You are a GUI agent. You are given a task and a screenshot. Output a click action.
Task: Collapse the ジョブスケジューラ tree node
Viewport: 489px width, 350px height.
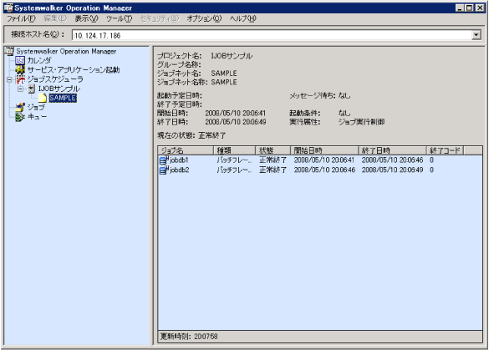click(9, 79)
